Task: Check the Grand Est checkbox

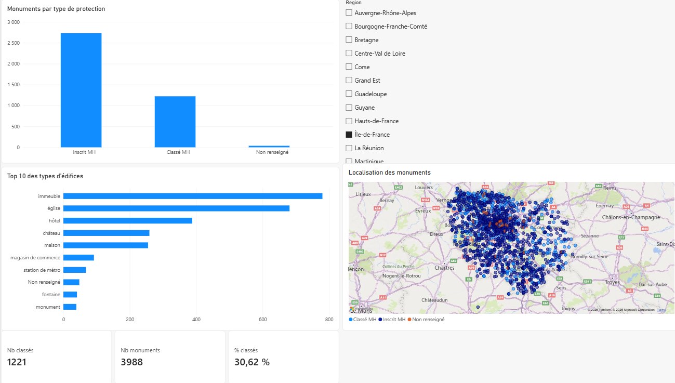Action: [x=349, y=80]
